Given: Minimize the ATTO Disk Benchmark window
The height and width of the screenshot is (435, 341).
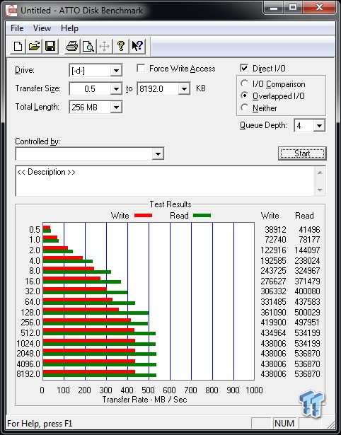Looking at the screenshot, I should coord(274,8).
